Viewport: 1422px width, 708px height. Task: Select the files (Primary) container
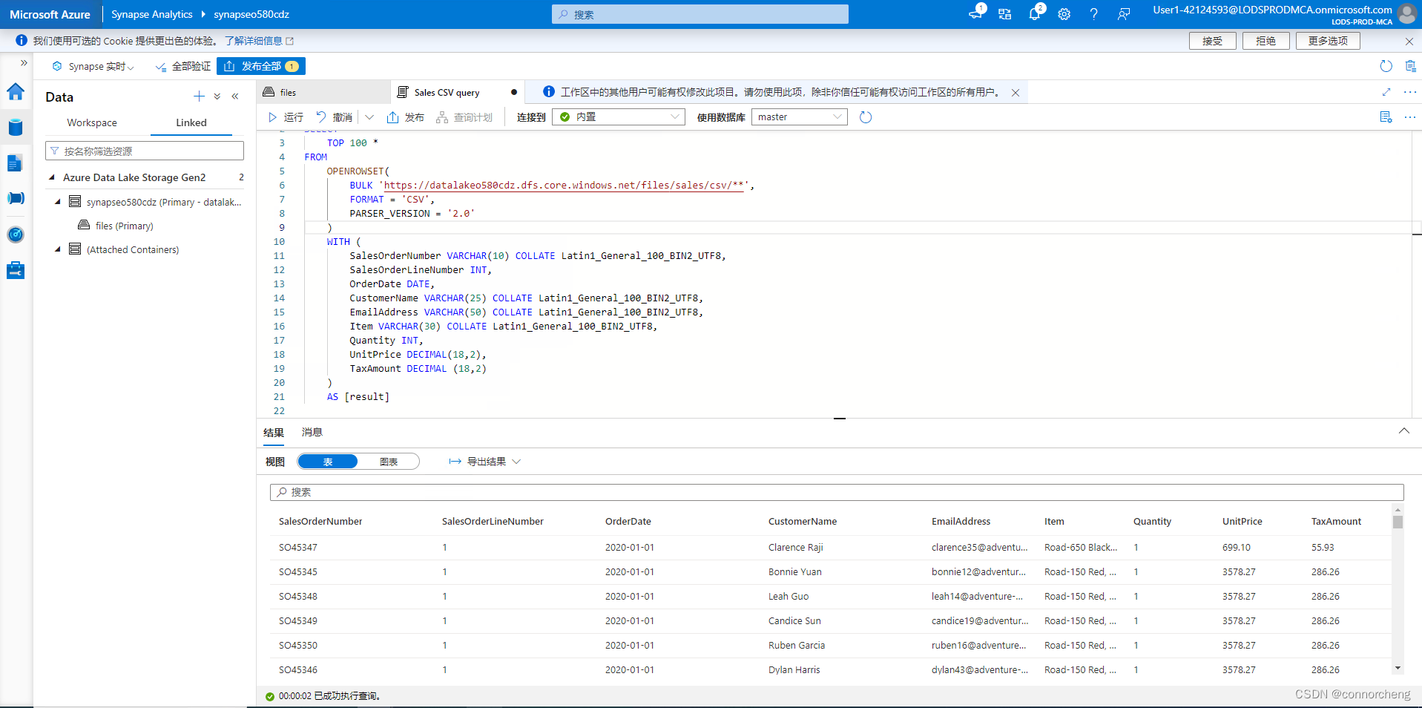point(124,226)
